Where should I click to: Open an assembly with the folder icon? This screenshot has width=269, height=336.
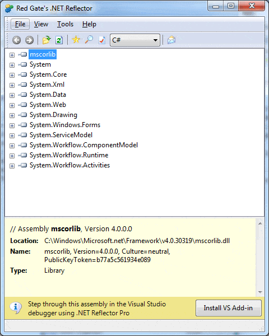point(47,40)
